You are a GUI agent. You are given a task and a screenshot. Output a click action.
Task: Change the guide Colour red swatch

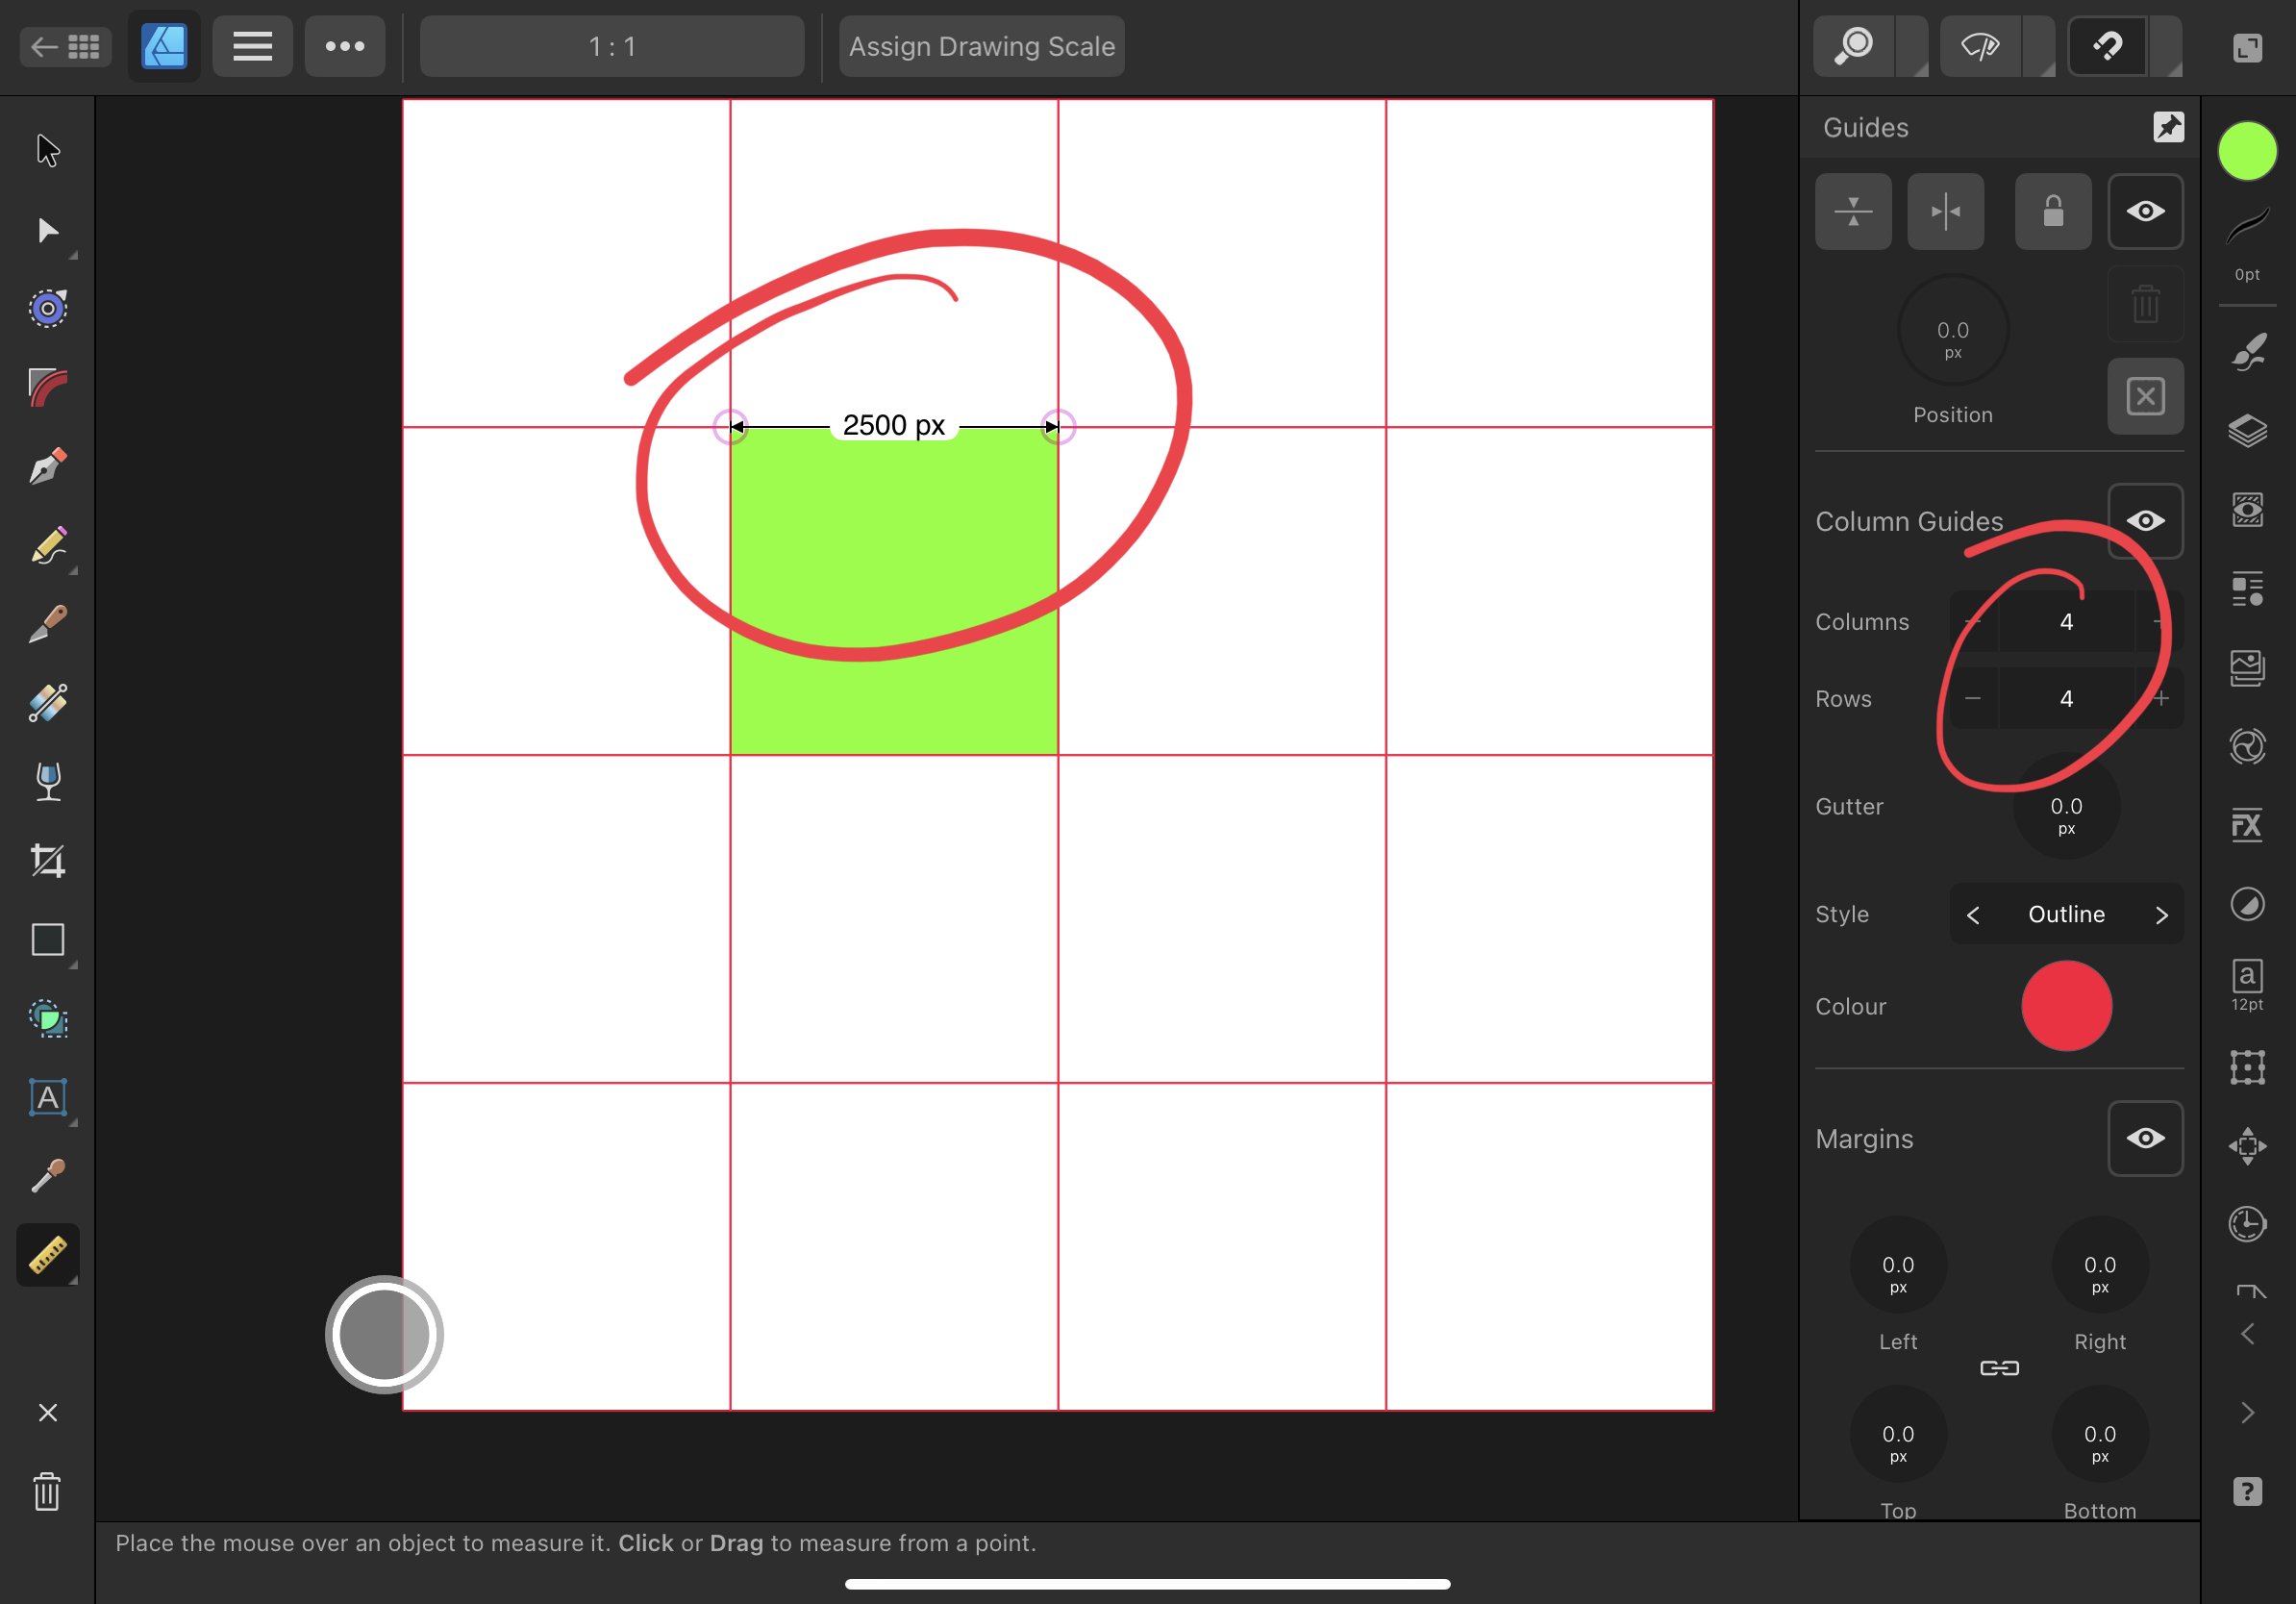coord(2067,1006)
